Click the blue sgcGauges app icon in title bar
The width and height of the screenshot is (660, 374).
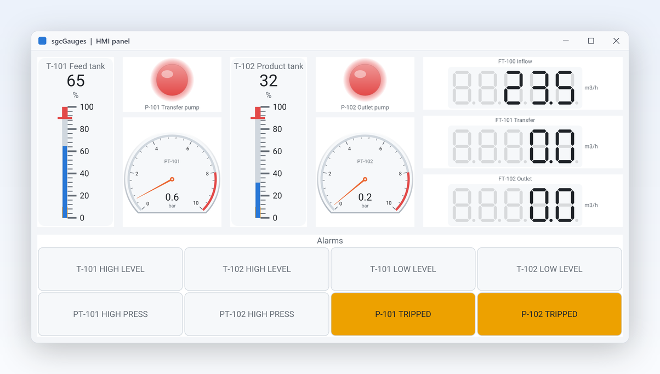click(x=42, y=41)
